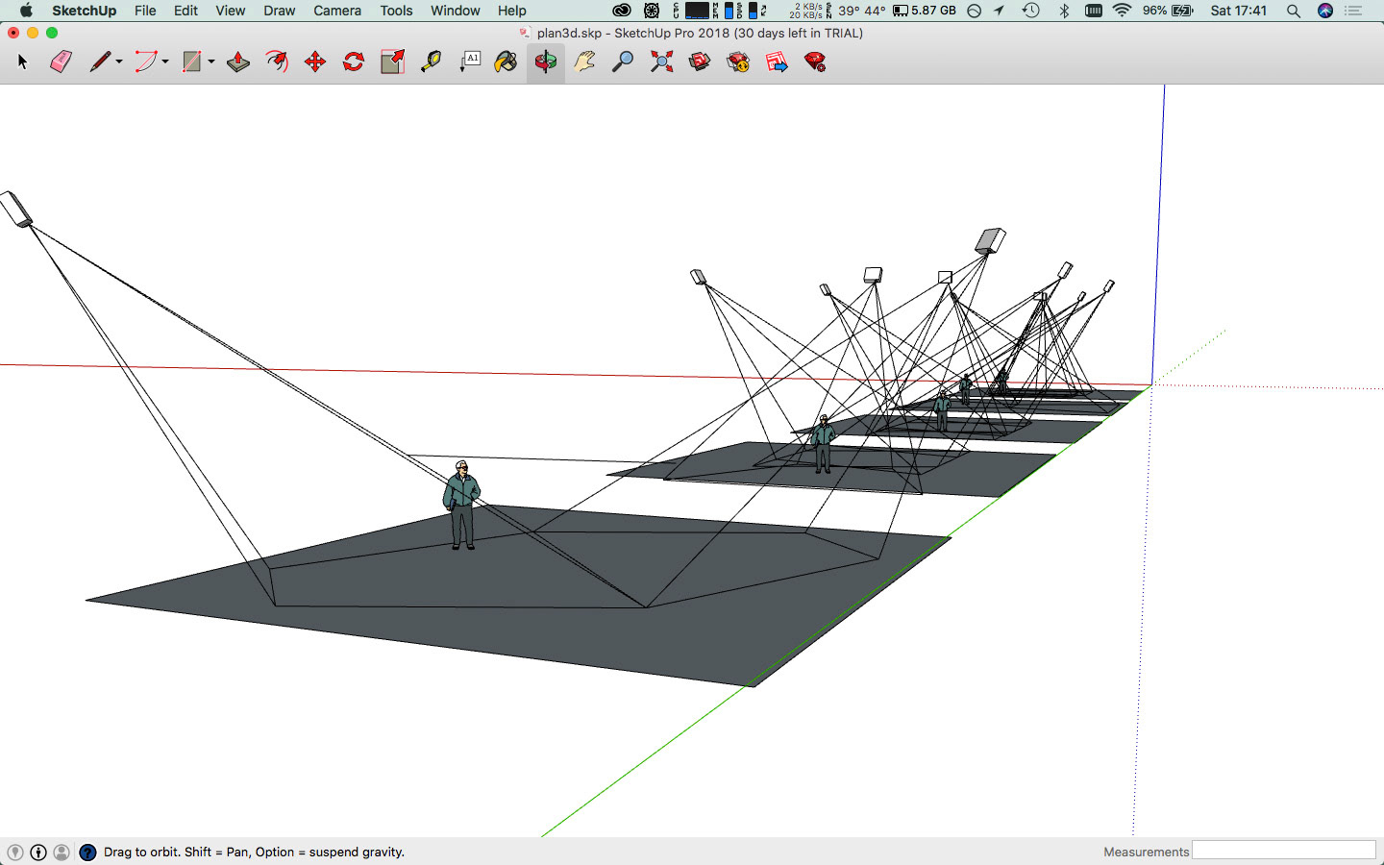This screenshot has height=865, width=1384.
Task: Click the credits info status icon
Action: click(x=38, y=853)
